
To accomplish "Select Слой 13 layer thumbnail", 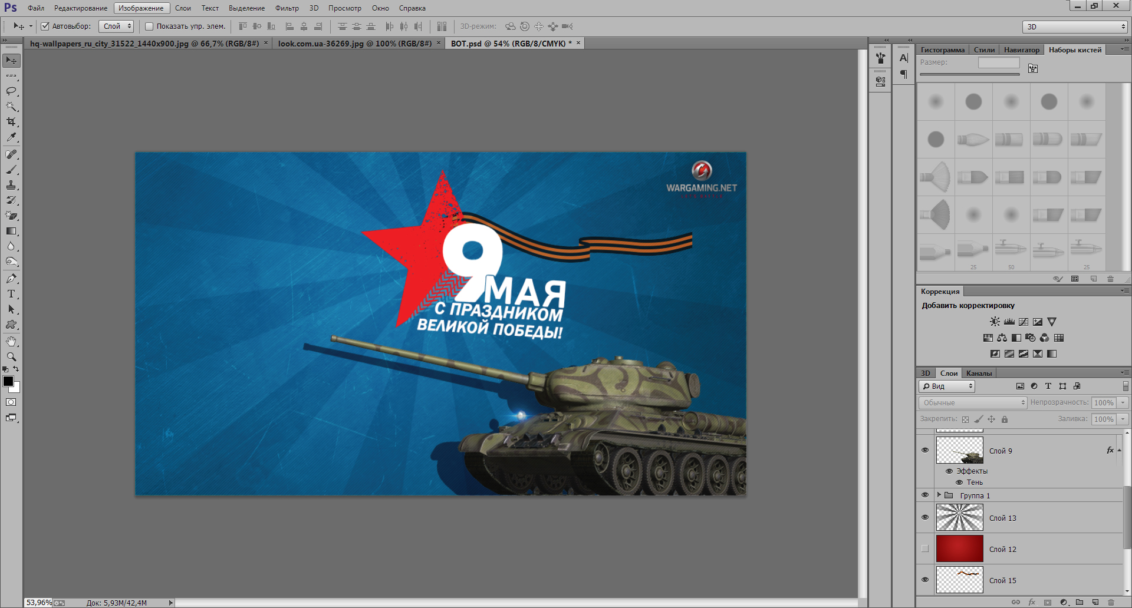I will point(959,517).
